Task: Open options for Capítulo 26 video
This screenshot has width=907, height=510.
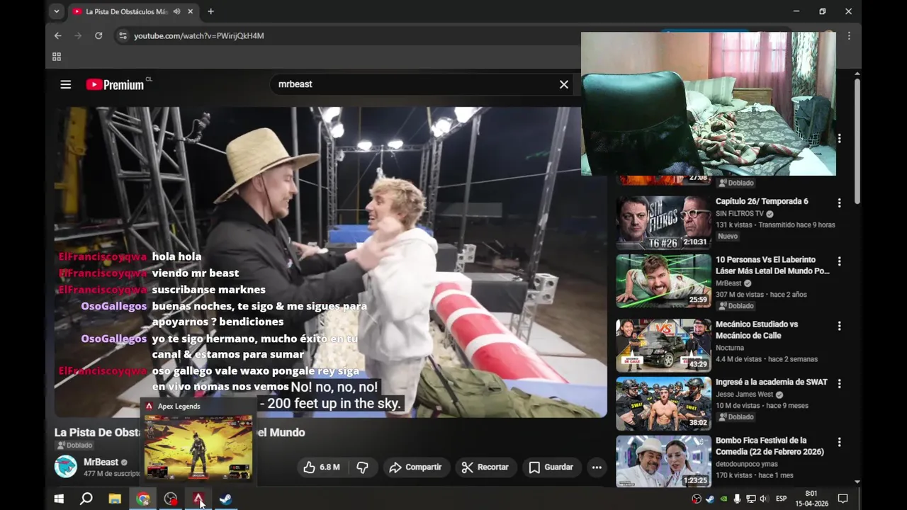Action: click(x=839, y=203)
